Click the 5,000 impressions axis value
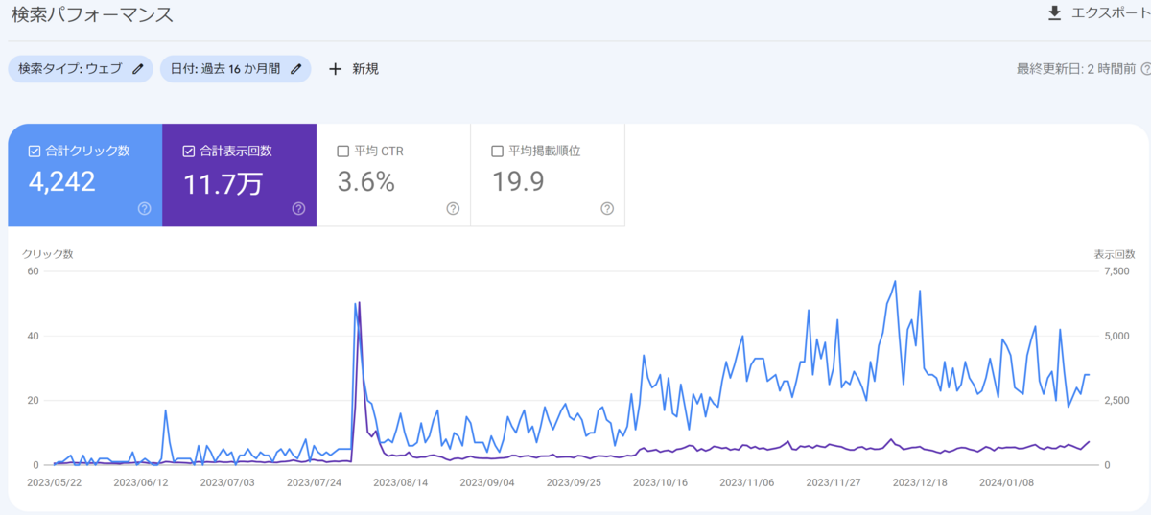 (1116, 336)
